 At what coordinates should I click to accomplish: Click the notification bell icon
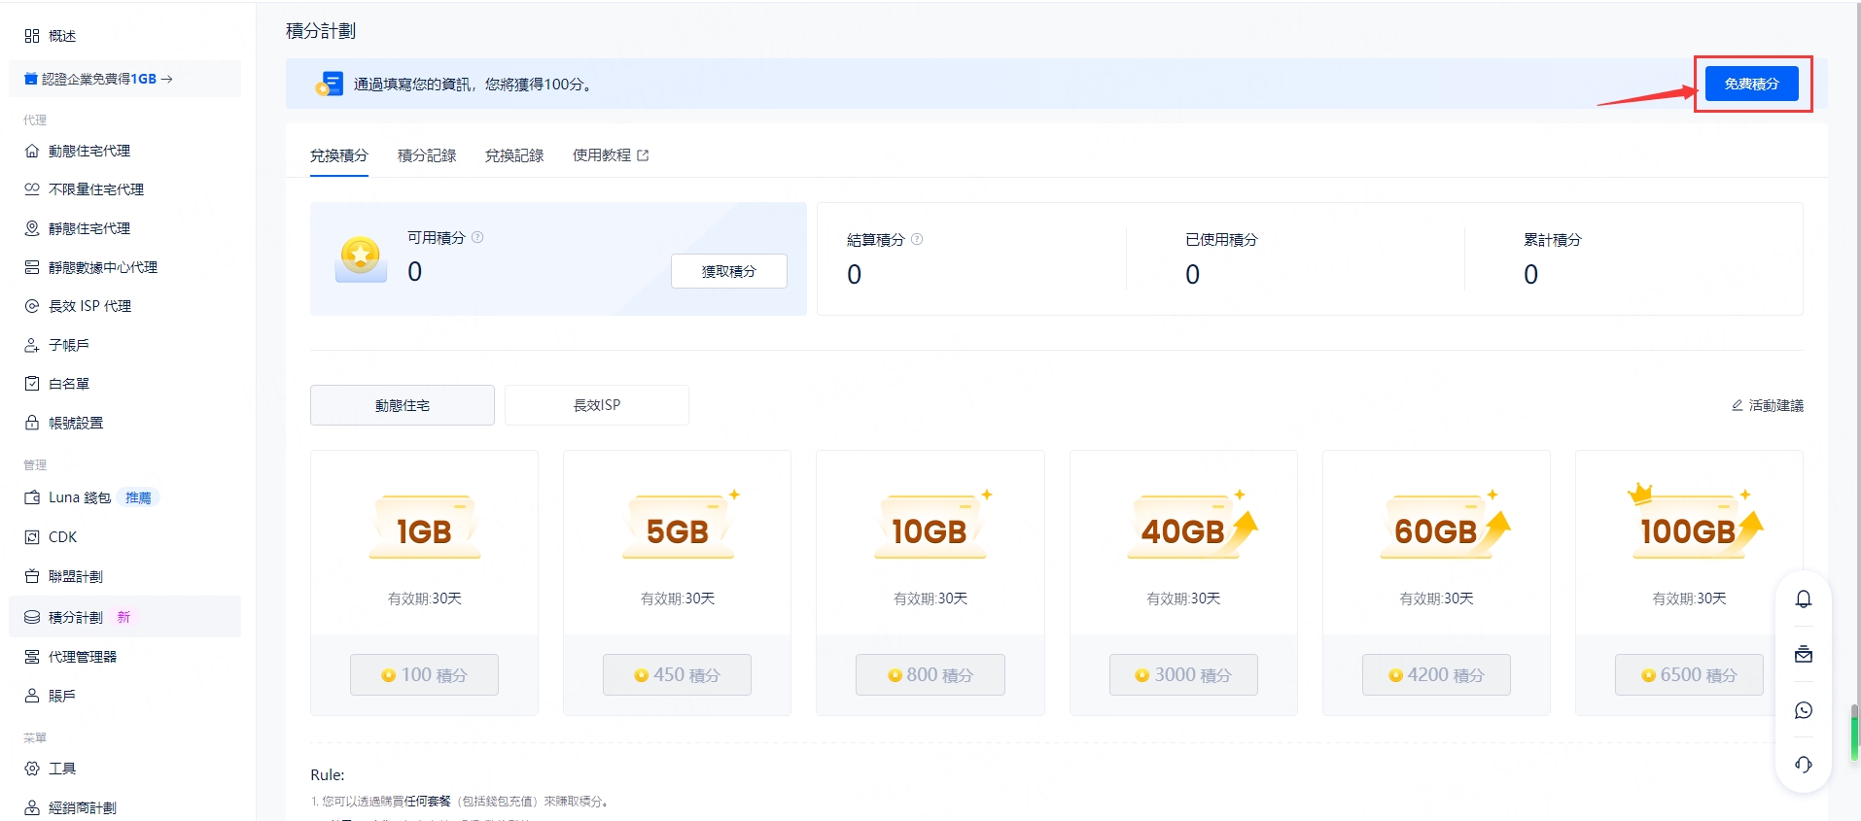point(1803,599)
